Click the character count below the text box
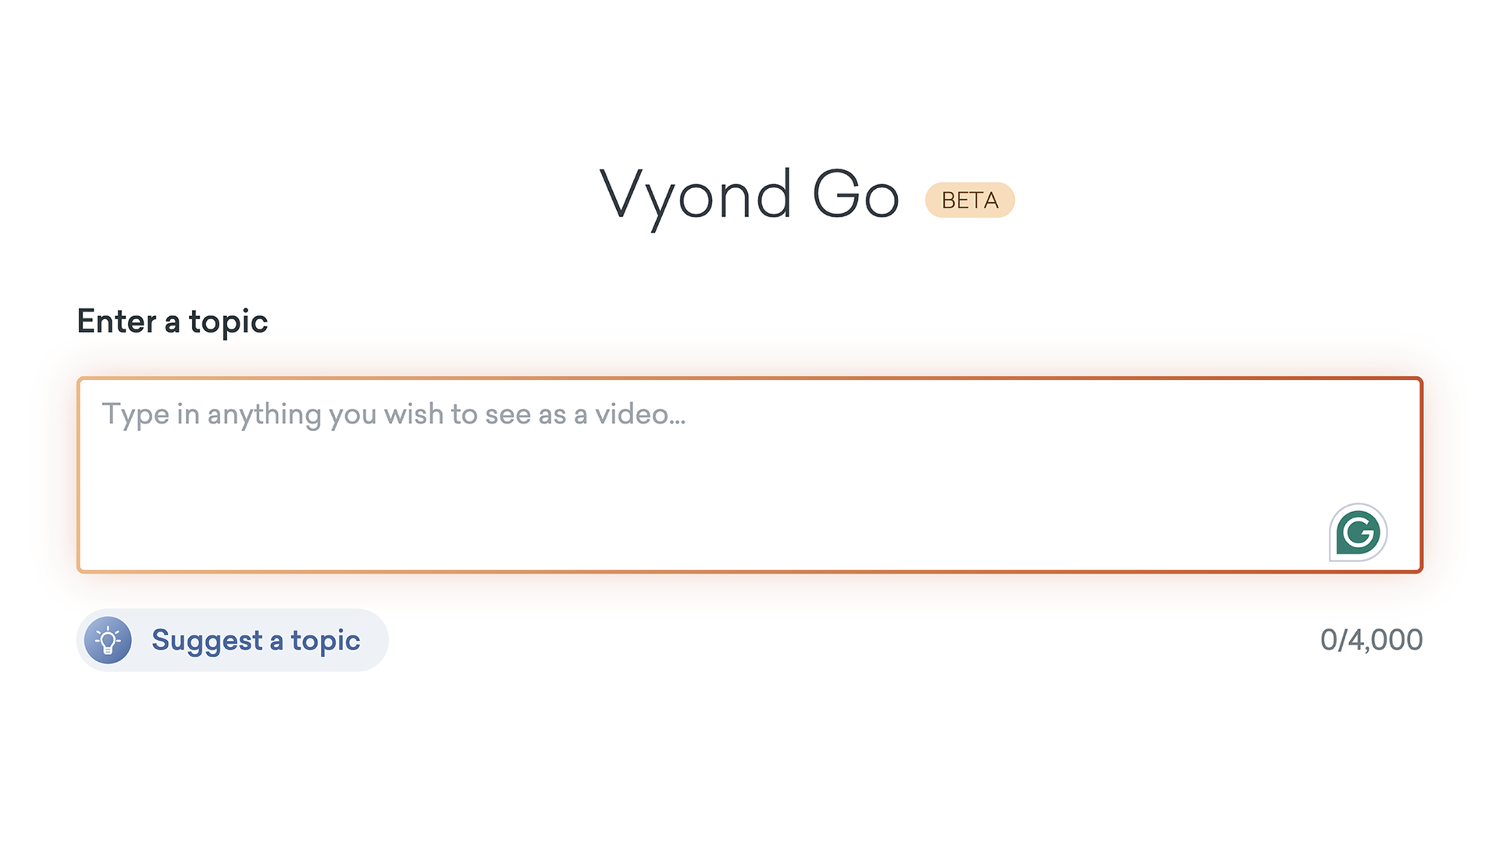This screenshot has height=843, width=1499. tap(1371, 640)
